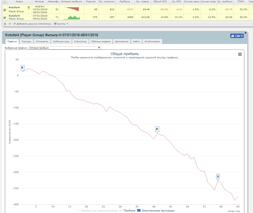Open Kotofei4 link in second row
Screen dimensions: 253x213
click(x=14, y=16)
